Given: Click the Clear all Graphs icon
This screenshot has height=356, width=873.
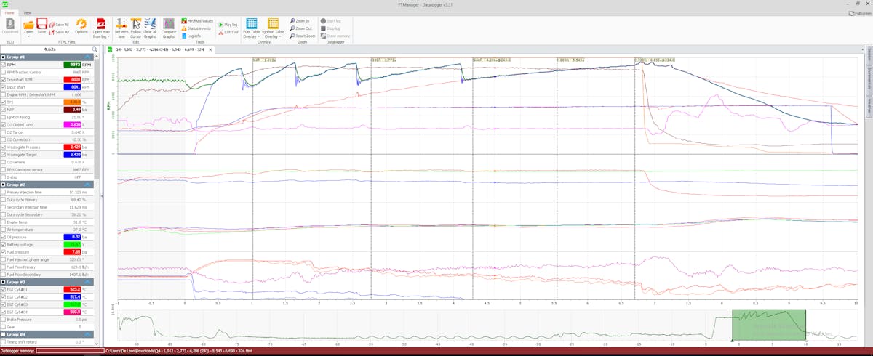Looking at the screenshot, I should [150, 27].
